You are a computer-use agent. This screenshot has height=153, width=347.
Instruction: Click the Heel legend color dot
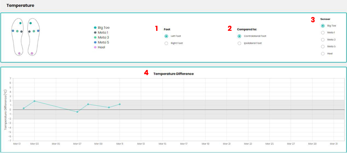pos(95,47)
